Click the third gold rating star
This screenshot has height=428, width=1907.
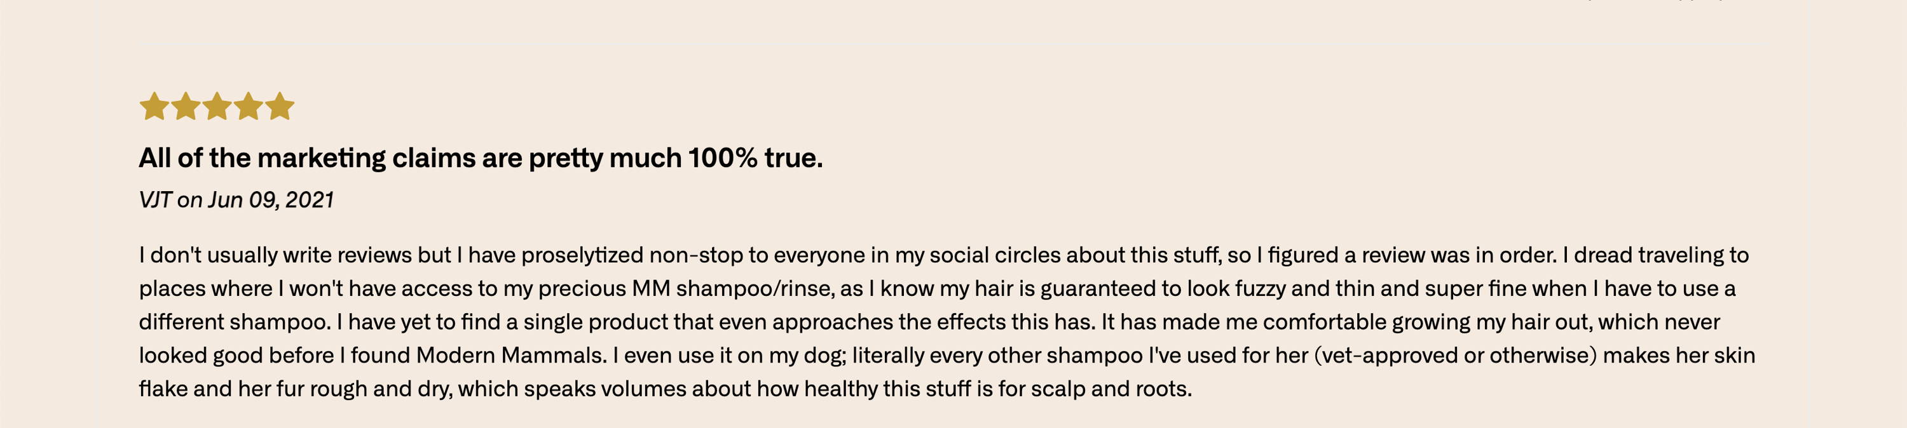(217, 107)
